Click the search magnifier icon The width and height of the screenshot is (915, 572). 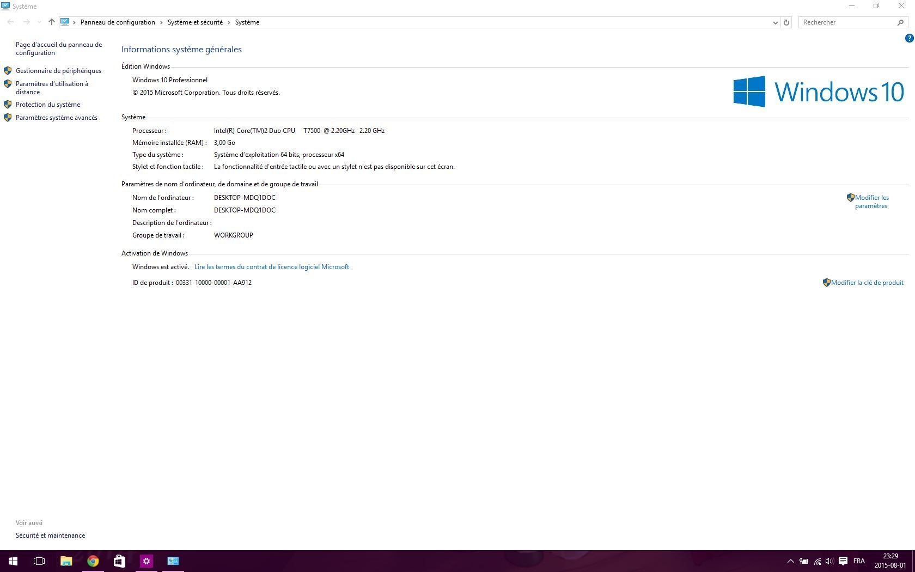pos(900,22)
